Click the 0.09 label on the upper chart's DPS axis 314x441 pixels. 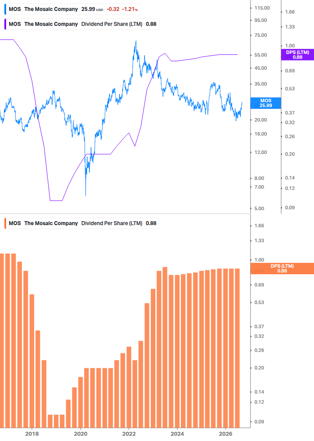pos(290,208)
